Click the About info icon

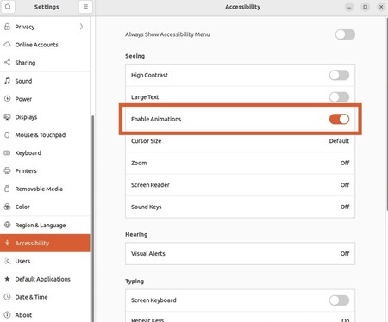point(7,315)
